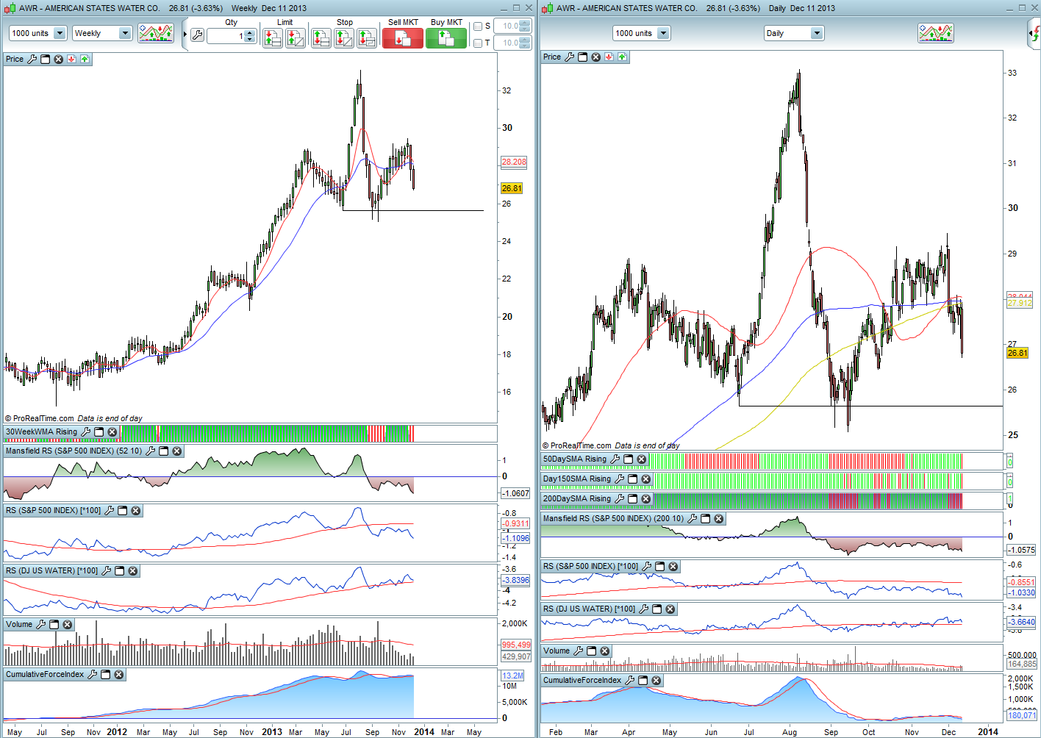Click the 30WeekWMA Rising panel label
The image size is (1041, 738).
click(41, 432)
